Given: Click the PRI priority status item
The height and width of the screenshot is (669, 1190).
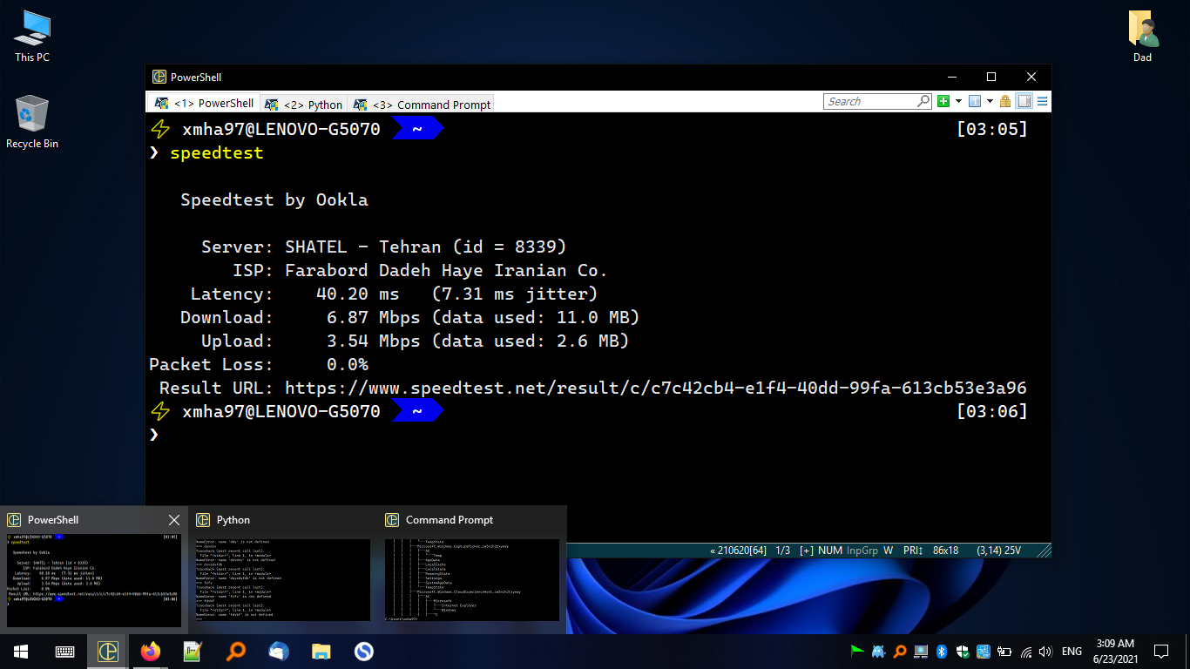Looking at the screenshot, I should (913, 551).
